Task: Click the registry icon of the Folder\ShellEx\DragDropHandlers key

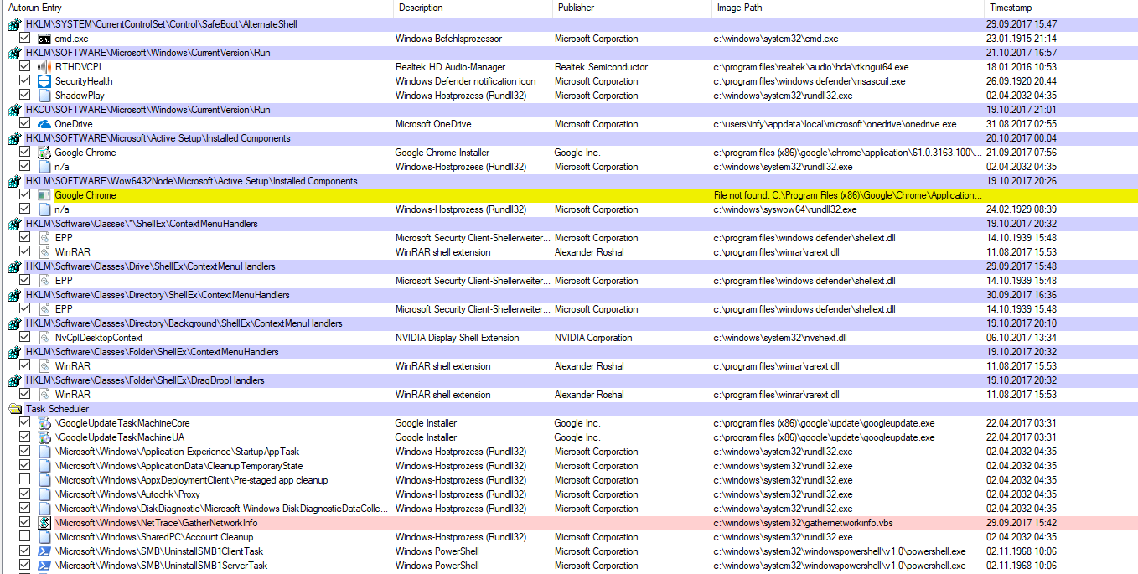Action: tap(14, 380)
